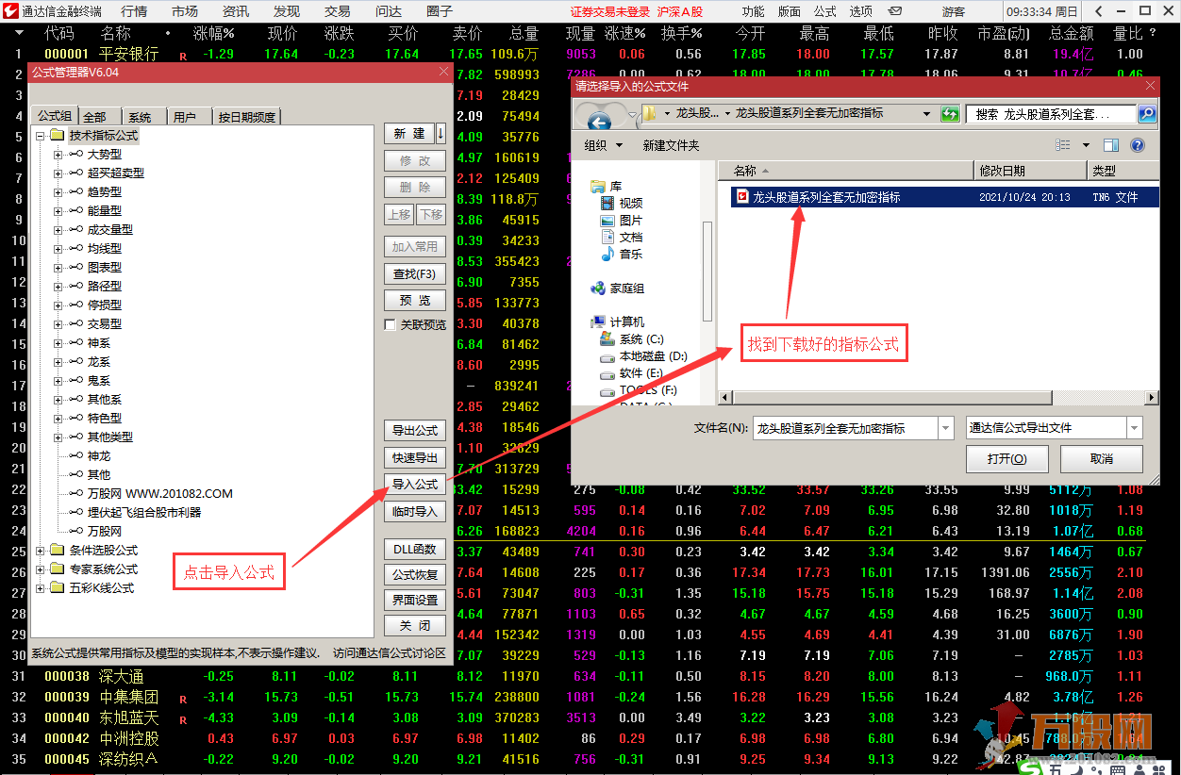The width and height of the screenshot is (1181, 775).
Task: Click the 打开(O) button
Action: (1006, 459)
